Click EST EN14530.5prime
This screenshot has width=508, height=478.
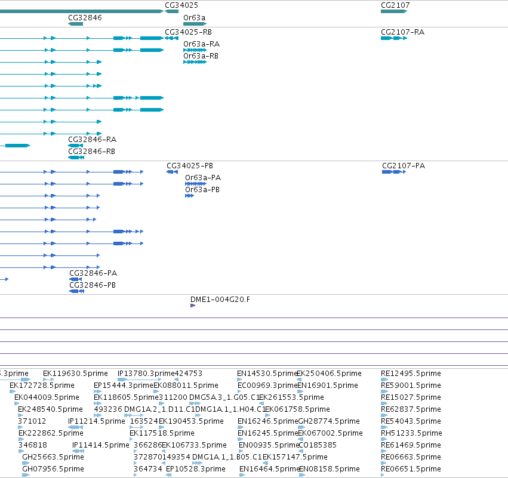pos(267,374)
